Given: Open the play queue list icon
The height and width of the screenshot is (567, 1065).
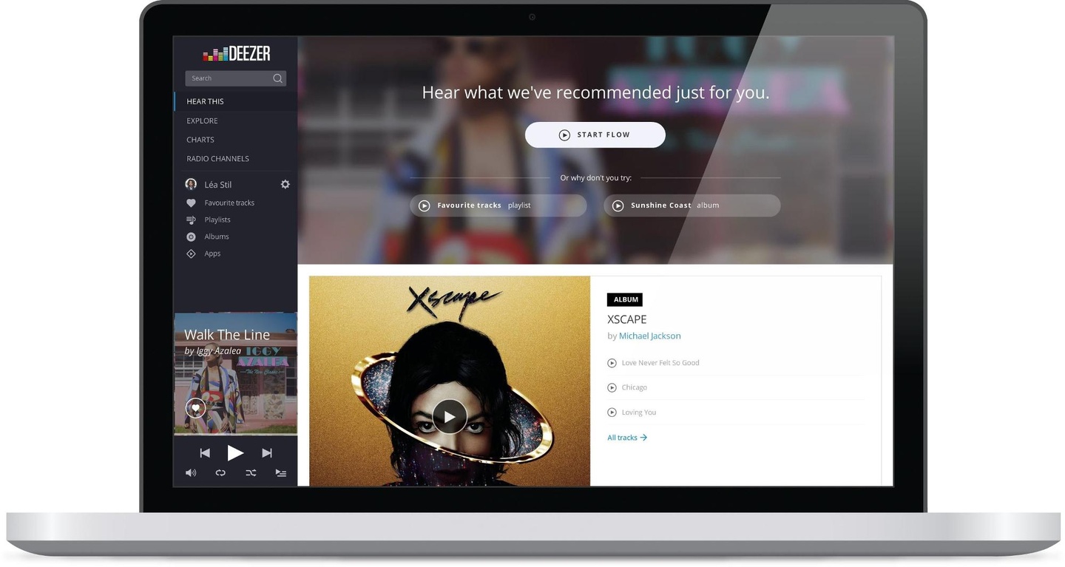Looking at the screenshot, I should (x=281, y=473).
